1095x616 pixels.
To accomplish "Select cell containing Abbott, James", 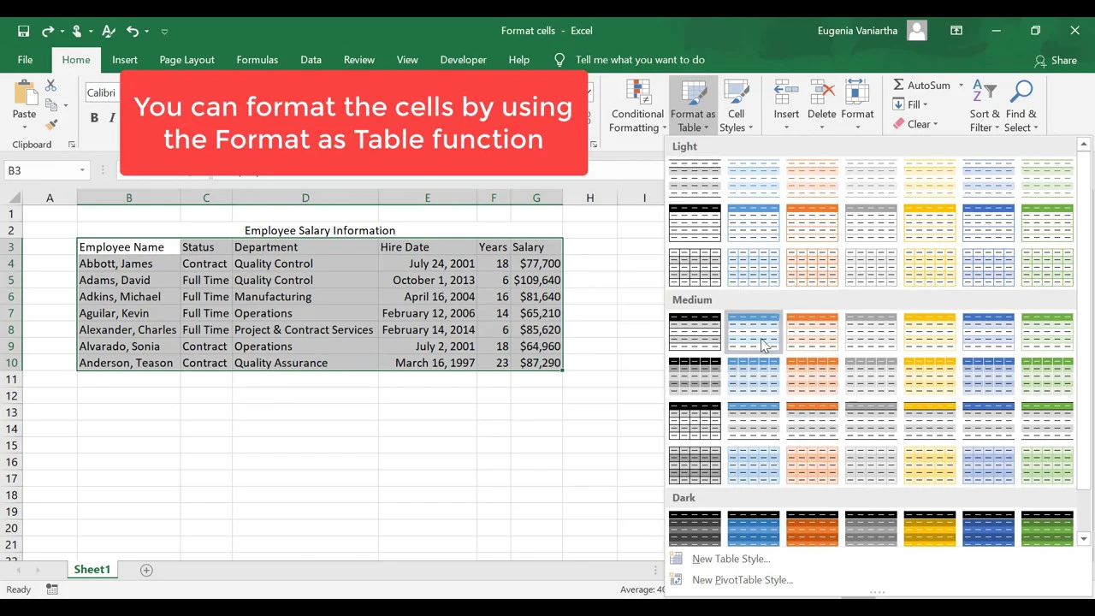I will [128, 264].
